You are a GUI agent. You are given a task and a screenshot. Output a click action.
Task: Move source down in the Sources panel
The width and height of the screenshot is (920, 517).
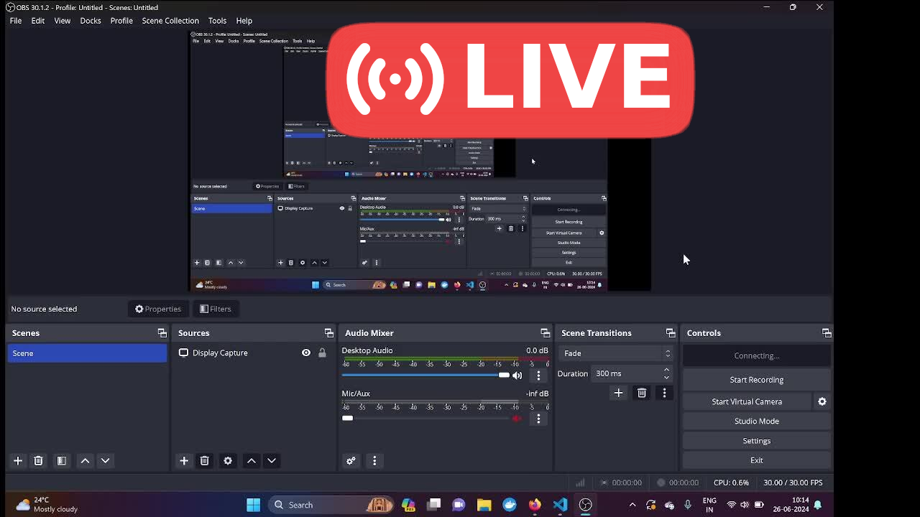[271, 461]
